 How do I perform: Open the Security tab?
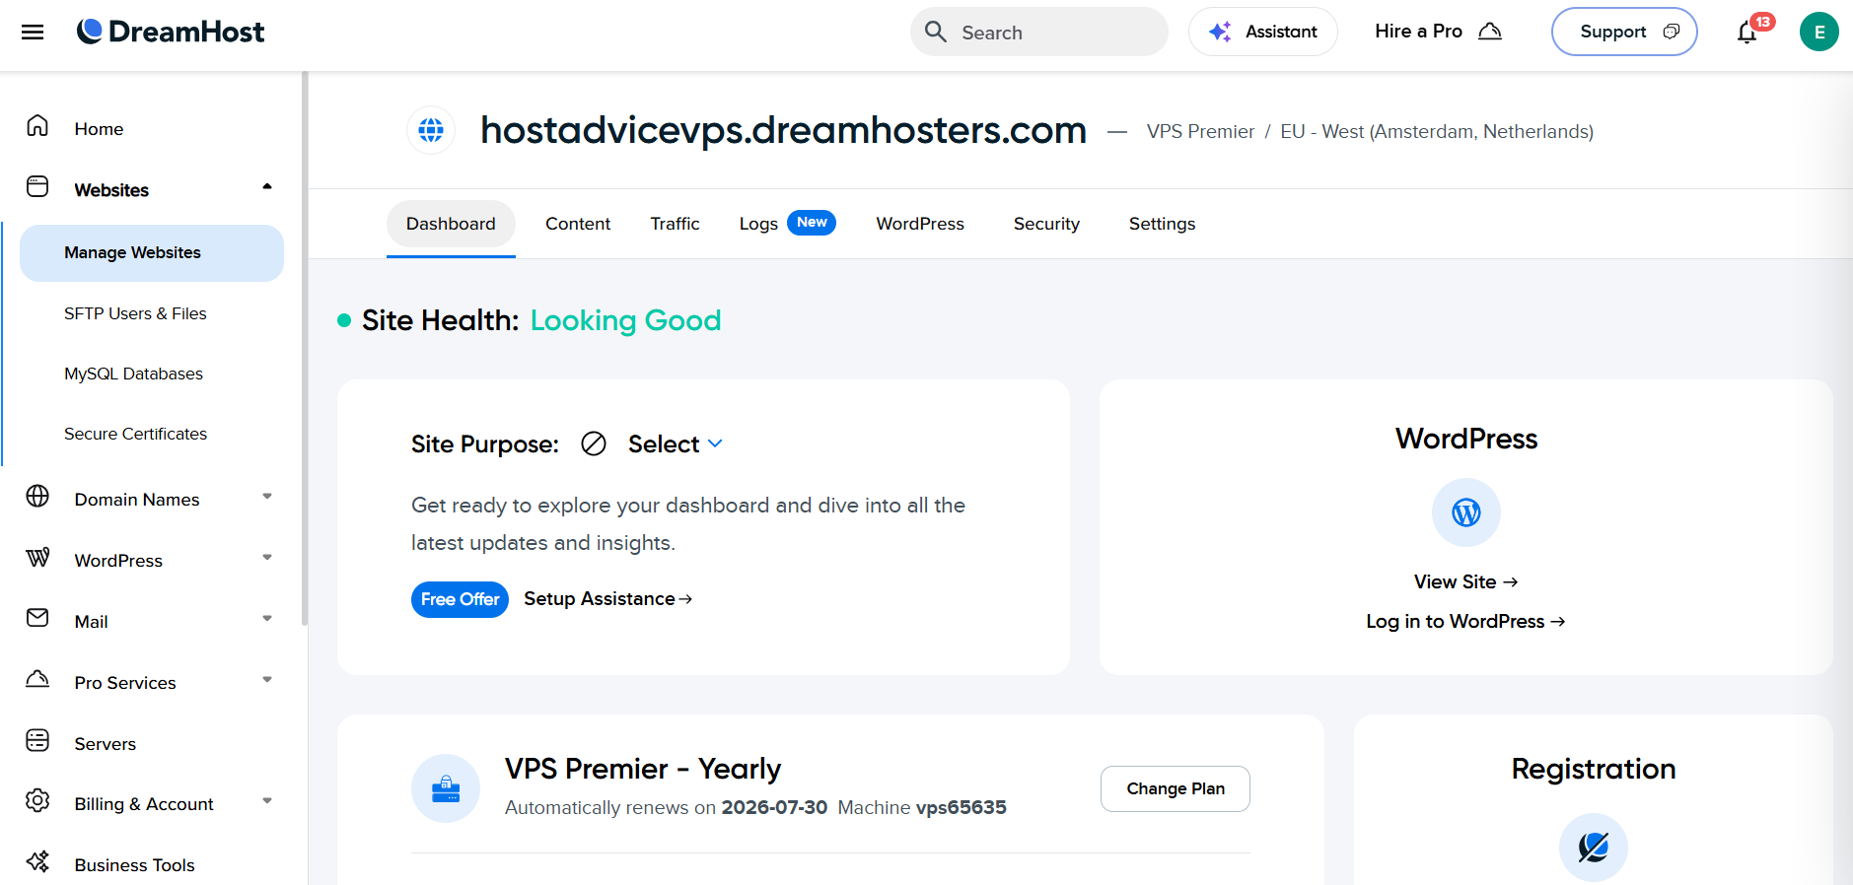point(1046,225)
